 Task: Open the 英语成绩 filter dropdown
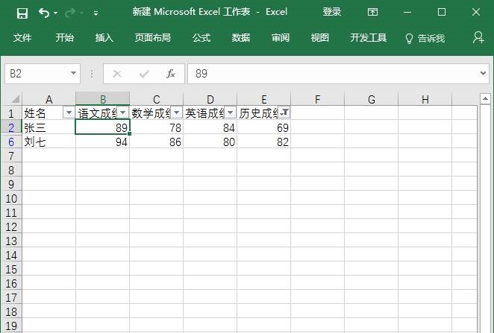click(x=231, y=112)
